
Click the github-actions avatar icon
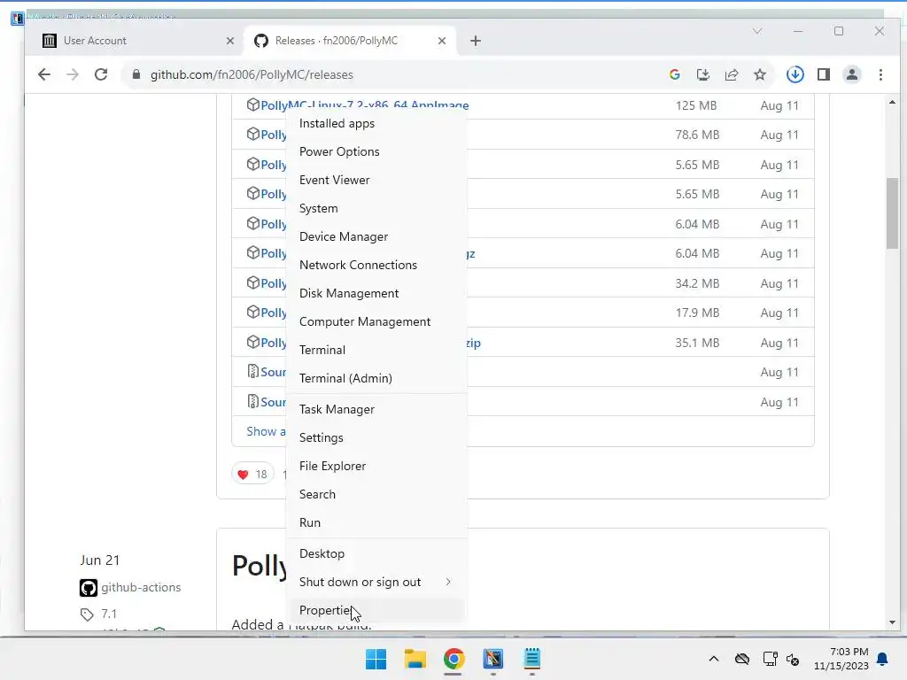[x=89, y=588]
